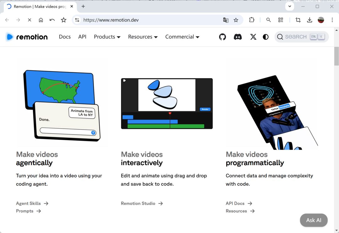Screen dimensions: 339x233
Task: Expand the tab search dropdown chevron
Action: coord(290,6)
